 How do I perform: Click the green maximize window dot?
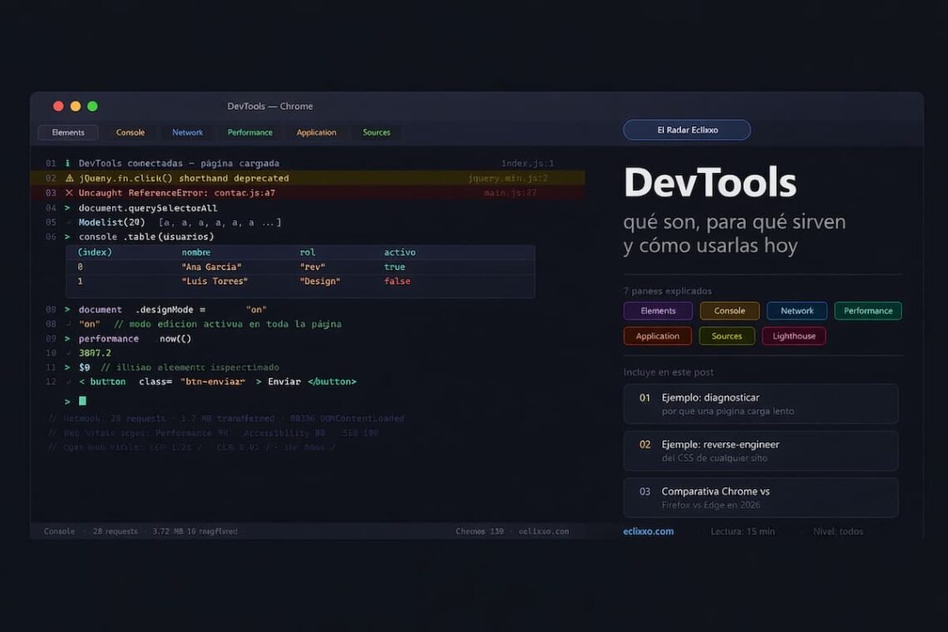(x=92, y=106)
